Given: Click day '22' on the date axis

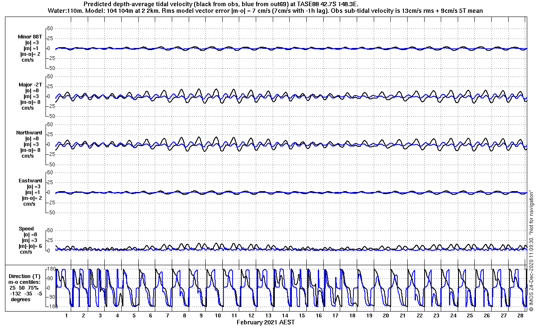Looking at the screenshot, I should click(420, 315).
